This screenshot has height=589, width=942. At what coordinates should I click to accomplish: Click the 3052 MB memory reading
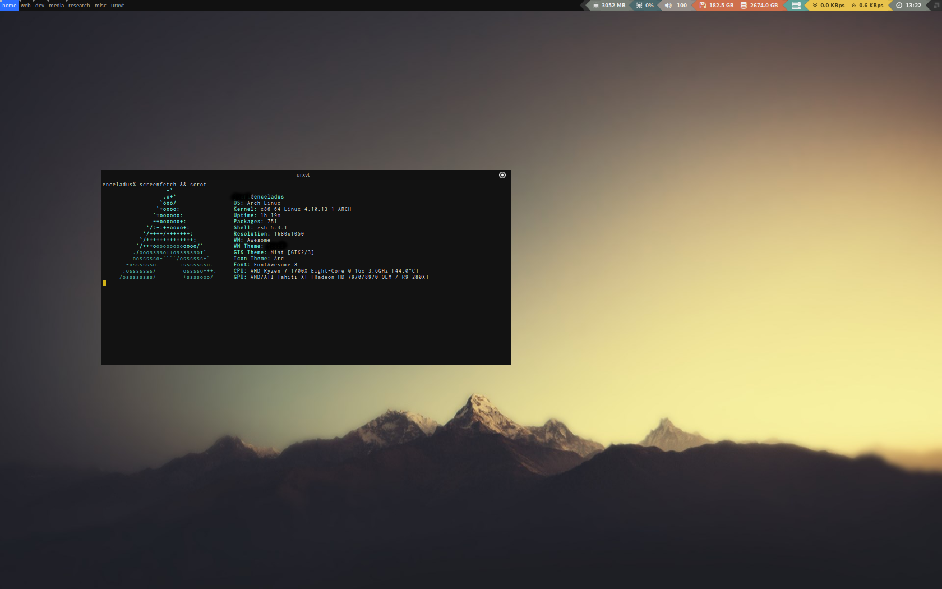[x=613, y=5]
